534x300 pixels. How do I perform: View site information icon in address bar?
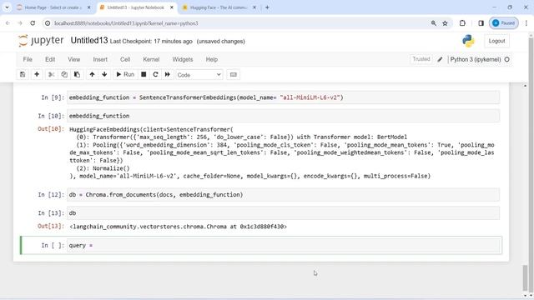[x=48, y=23]
